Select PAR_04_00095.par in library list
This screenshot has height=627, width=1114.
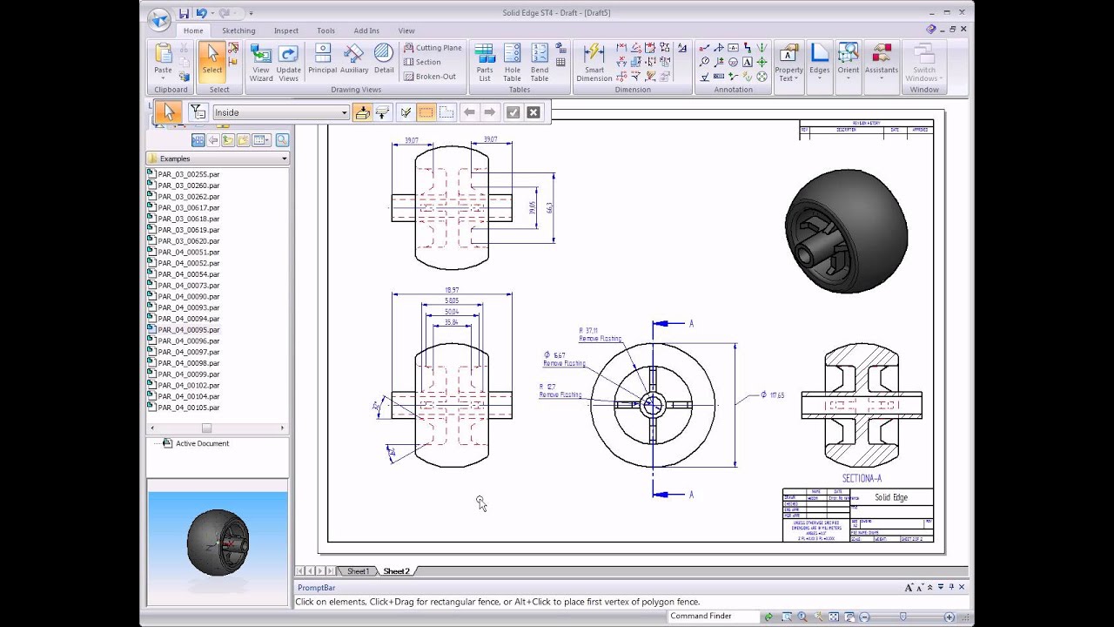(x=188, y=330)
